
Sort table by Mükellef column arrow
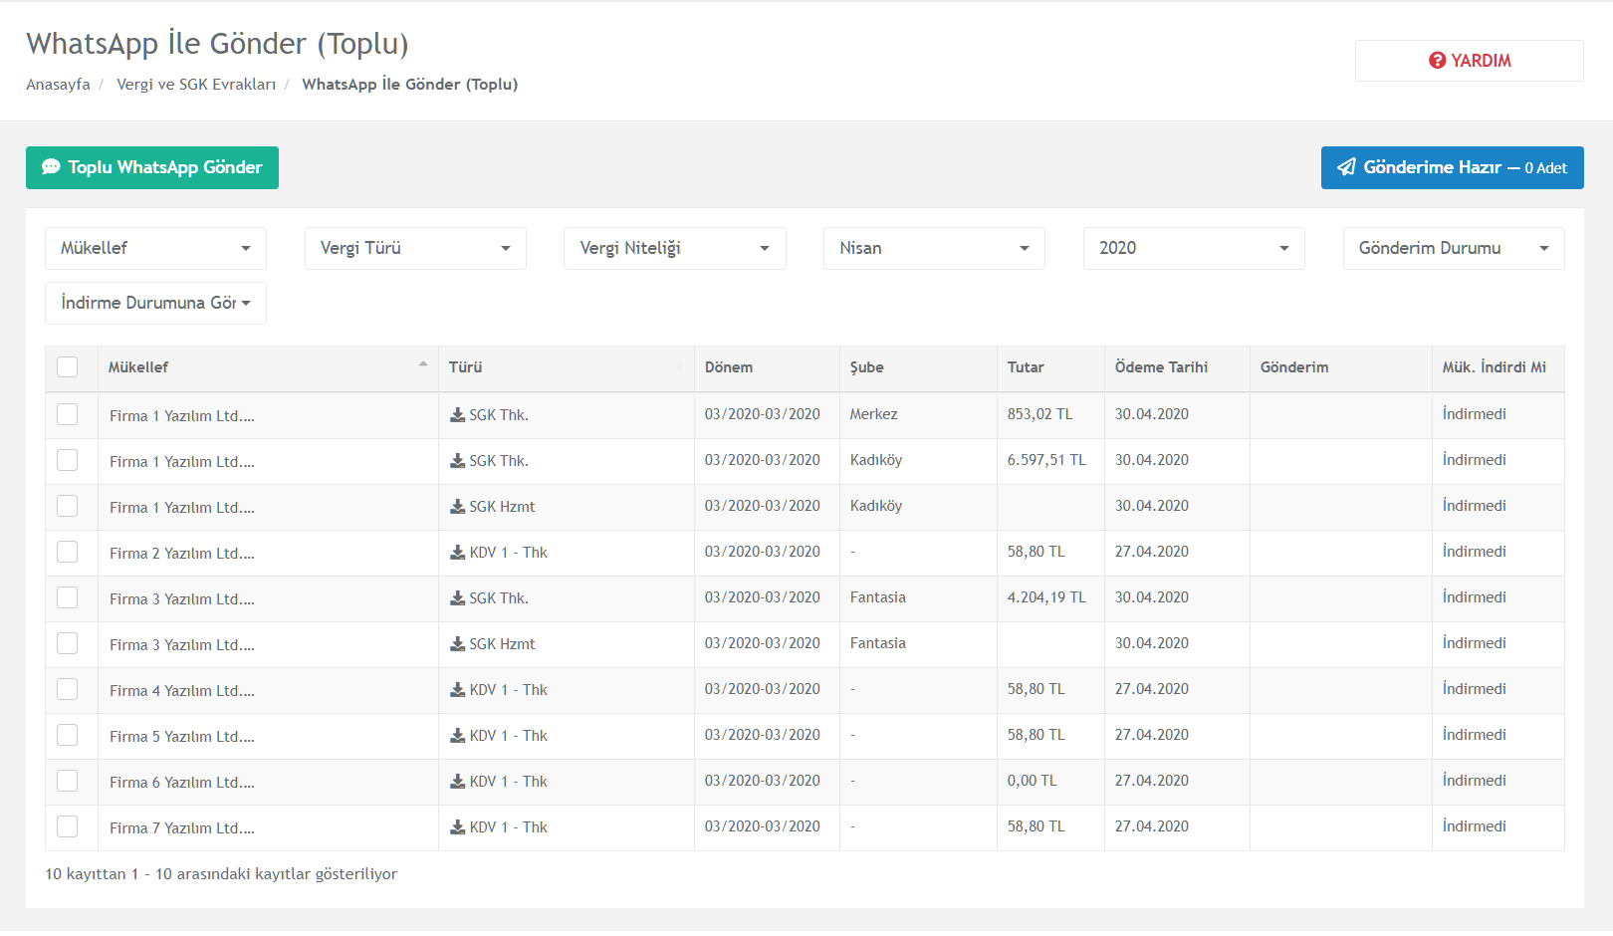423,365
